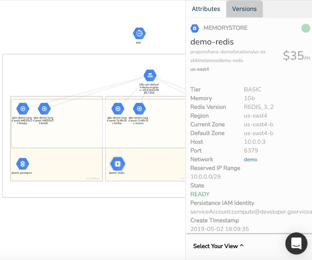Click the $35 monthly cost figure

(x=293, y=56)
